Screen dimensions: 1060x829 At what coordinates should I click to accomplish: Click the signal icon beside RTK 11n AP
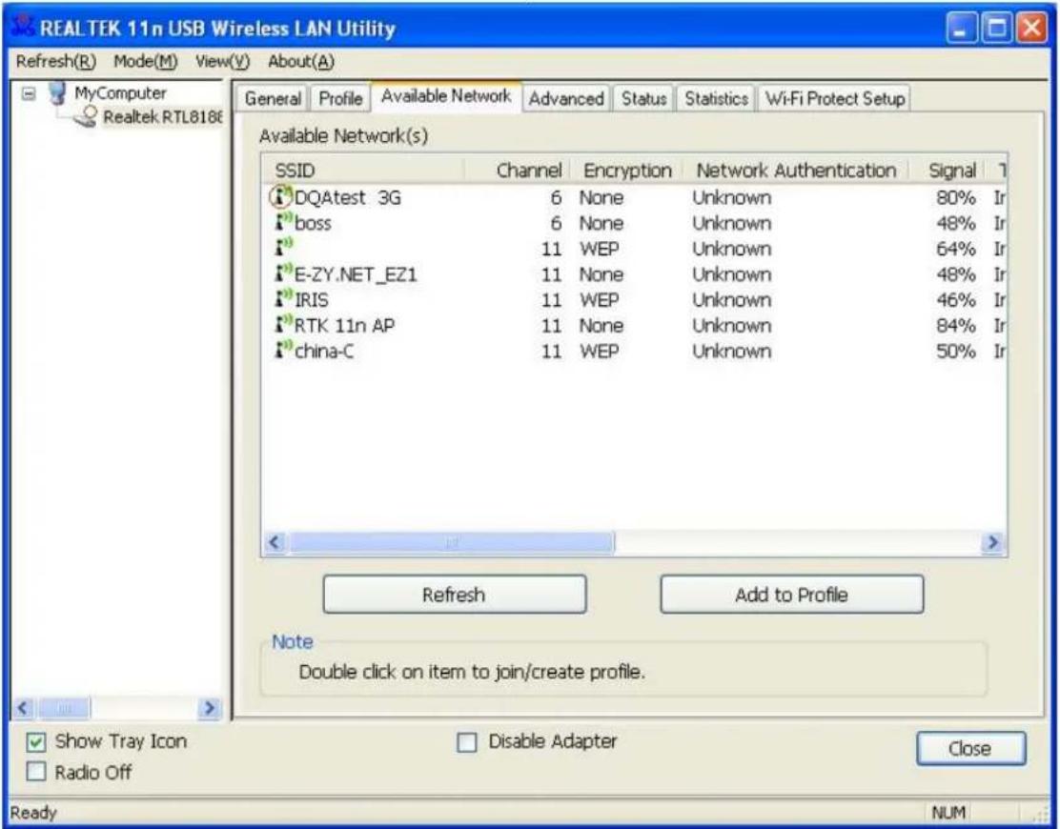tap(283, 325)
